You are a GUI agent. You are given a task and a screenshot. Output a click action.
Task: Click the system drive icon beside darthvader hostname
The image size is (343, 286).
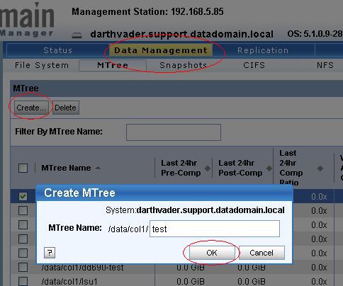[x=77, y=35]
